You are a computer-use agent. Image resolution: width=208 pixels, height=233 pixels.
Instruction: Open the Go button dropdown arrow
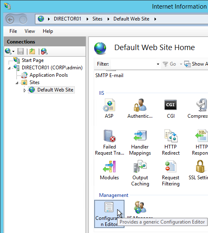pyautogui.click(x=181, y=64)
